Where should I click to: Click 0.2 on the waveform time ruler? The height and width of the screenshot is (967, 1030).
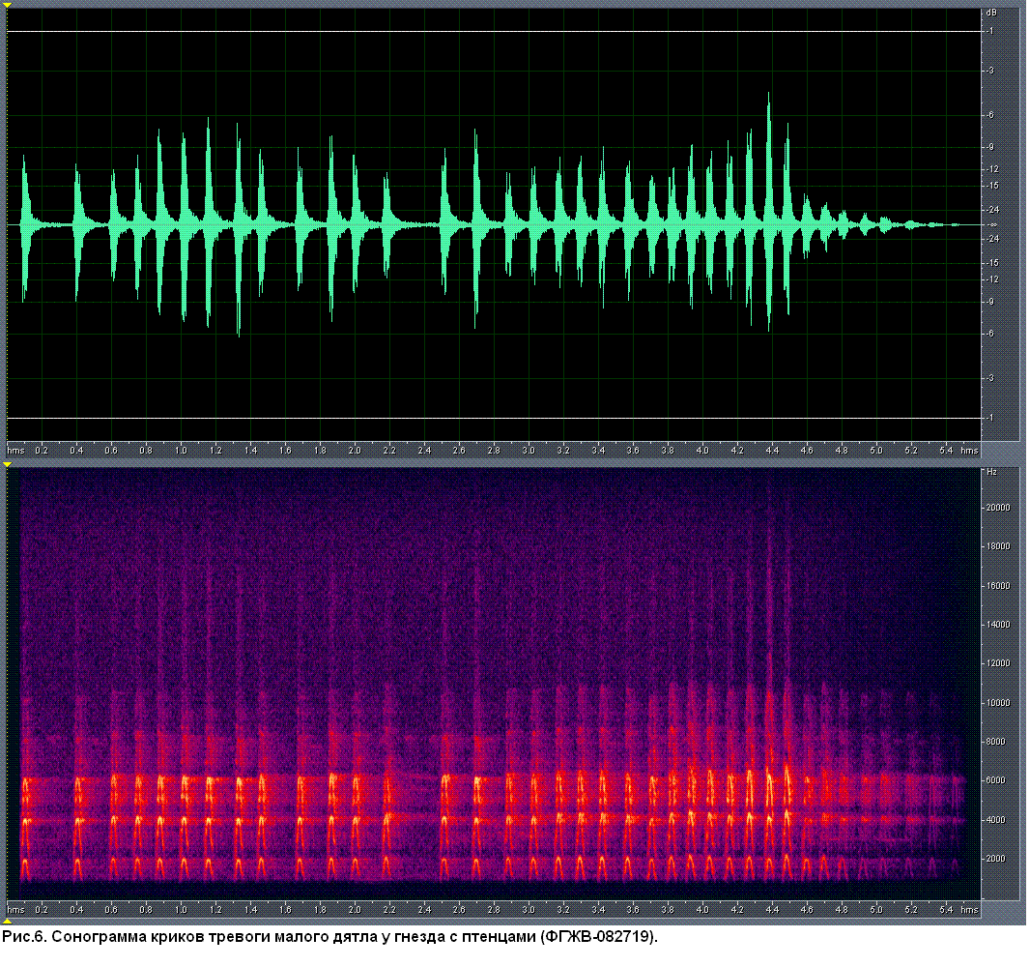[x=42, y=451]
